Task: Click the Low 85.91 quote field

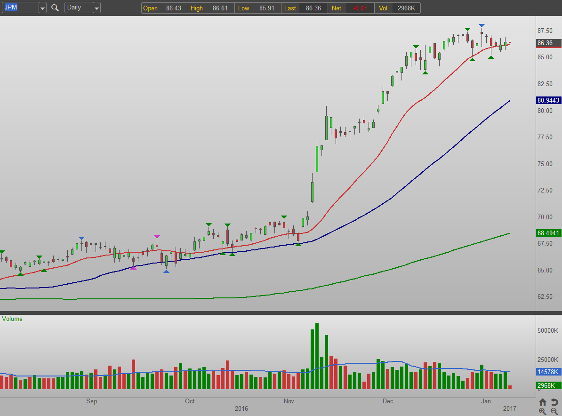Action: point(258,8)
